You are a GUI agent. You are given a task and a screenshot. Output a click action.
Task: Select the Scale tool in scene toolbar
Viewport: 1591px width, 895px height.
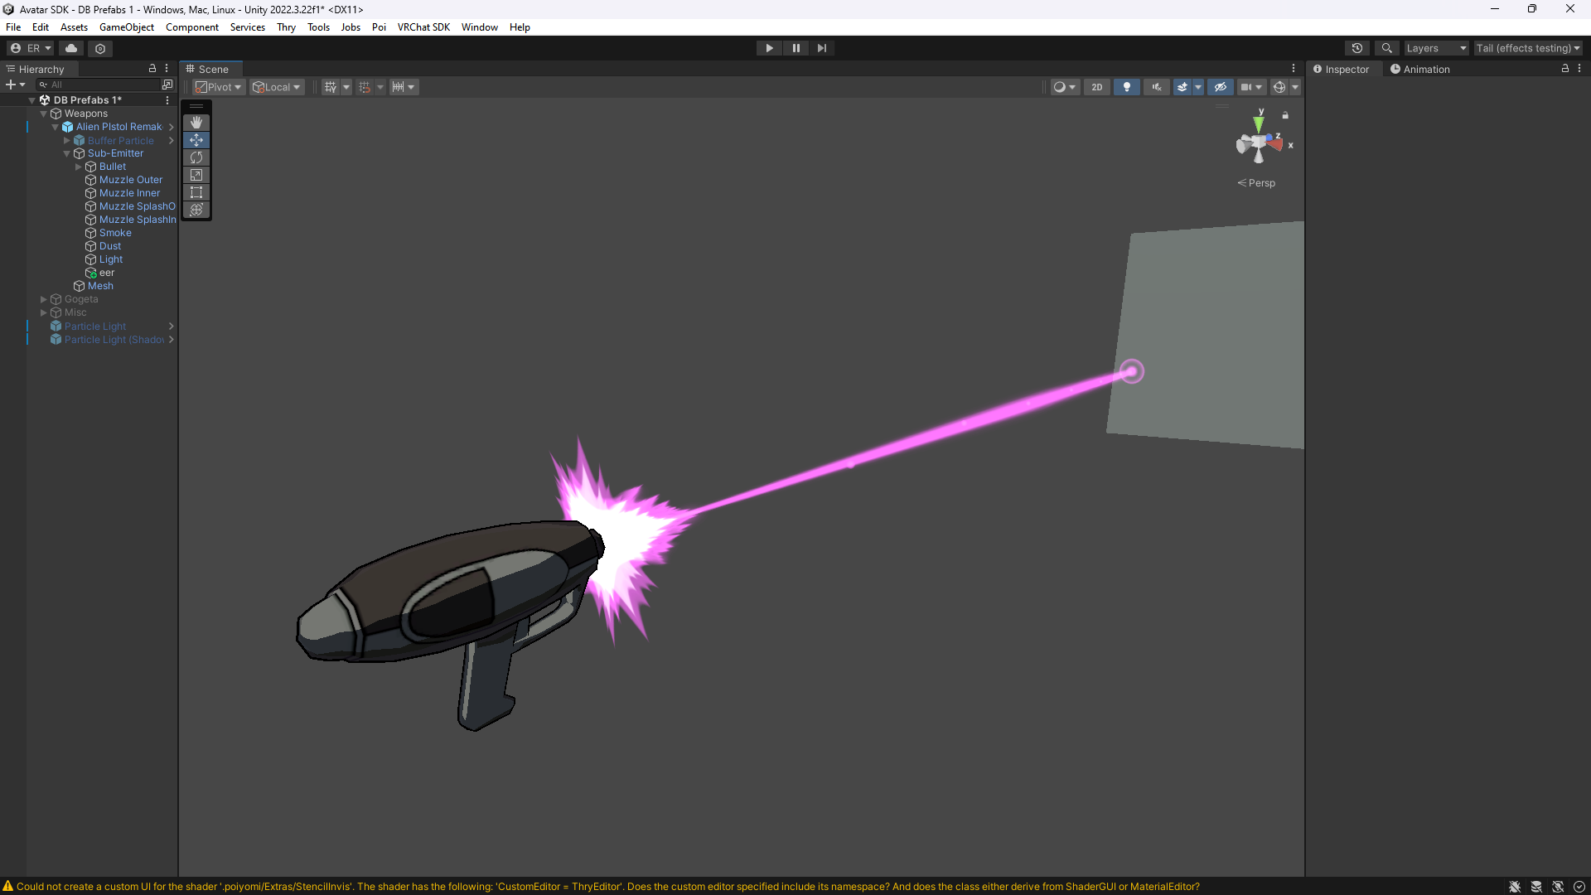pyautogui.click(x=196, y=175)
